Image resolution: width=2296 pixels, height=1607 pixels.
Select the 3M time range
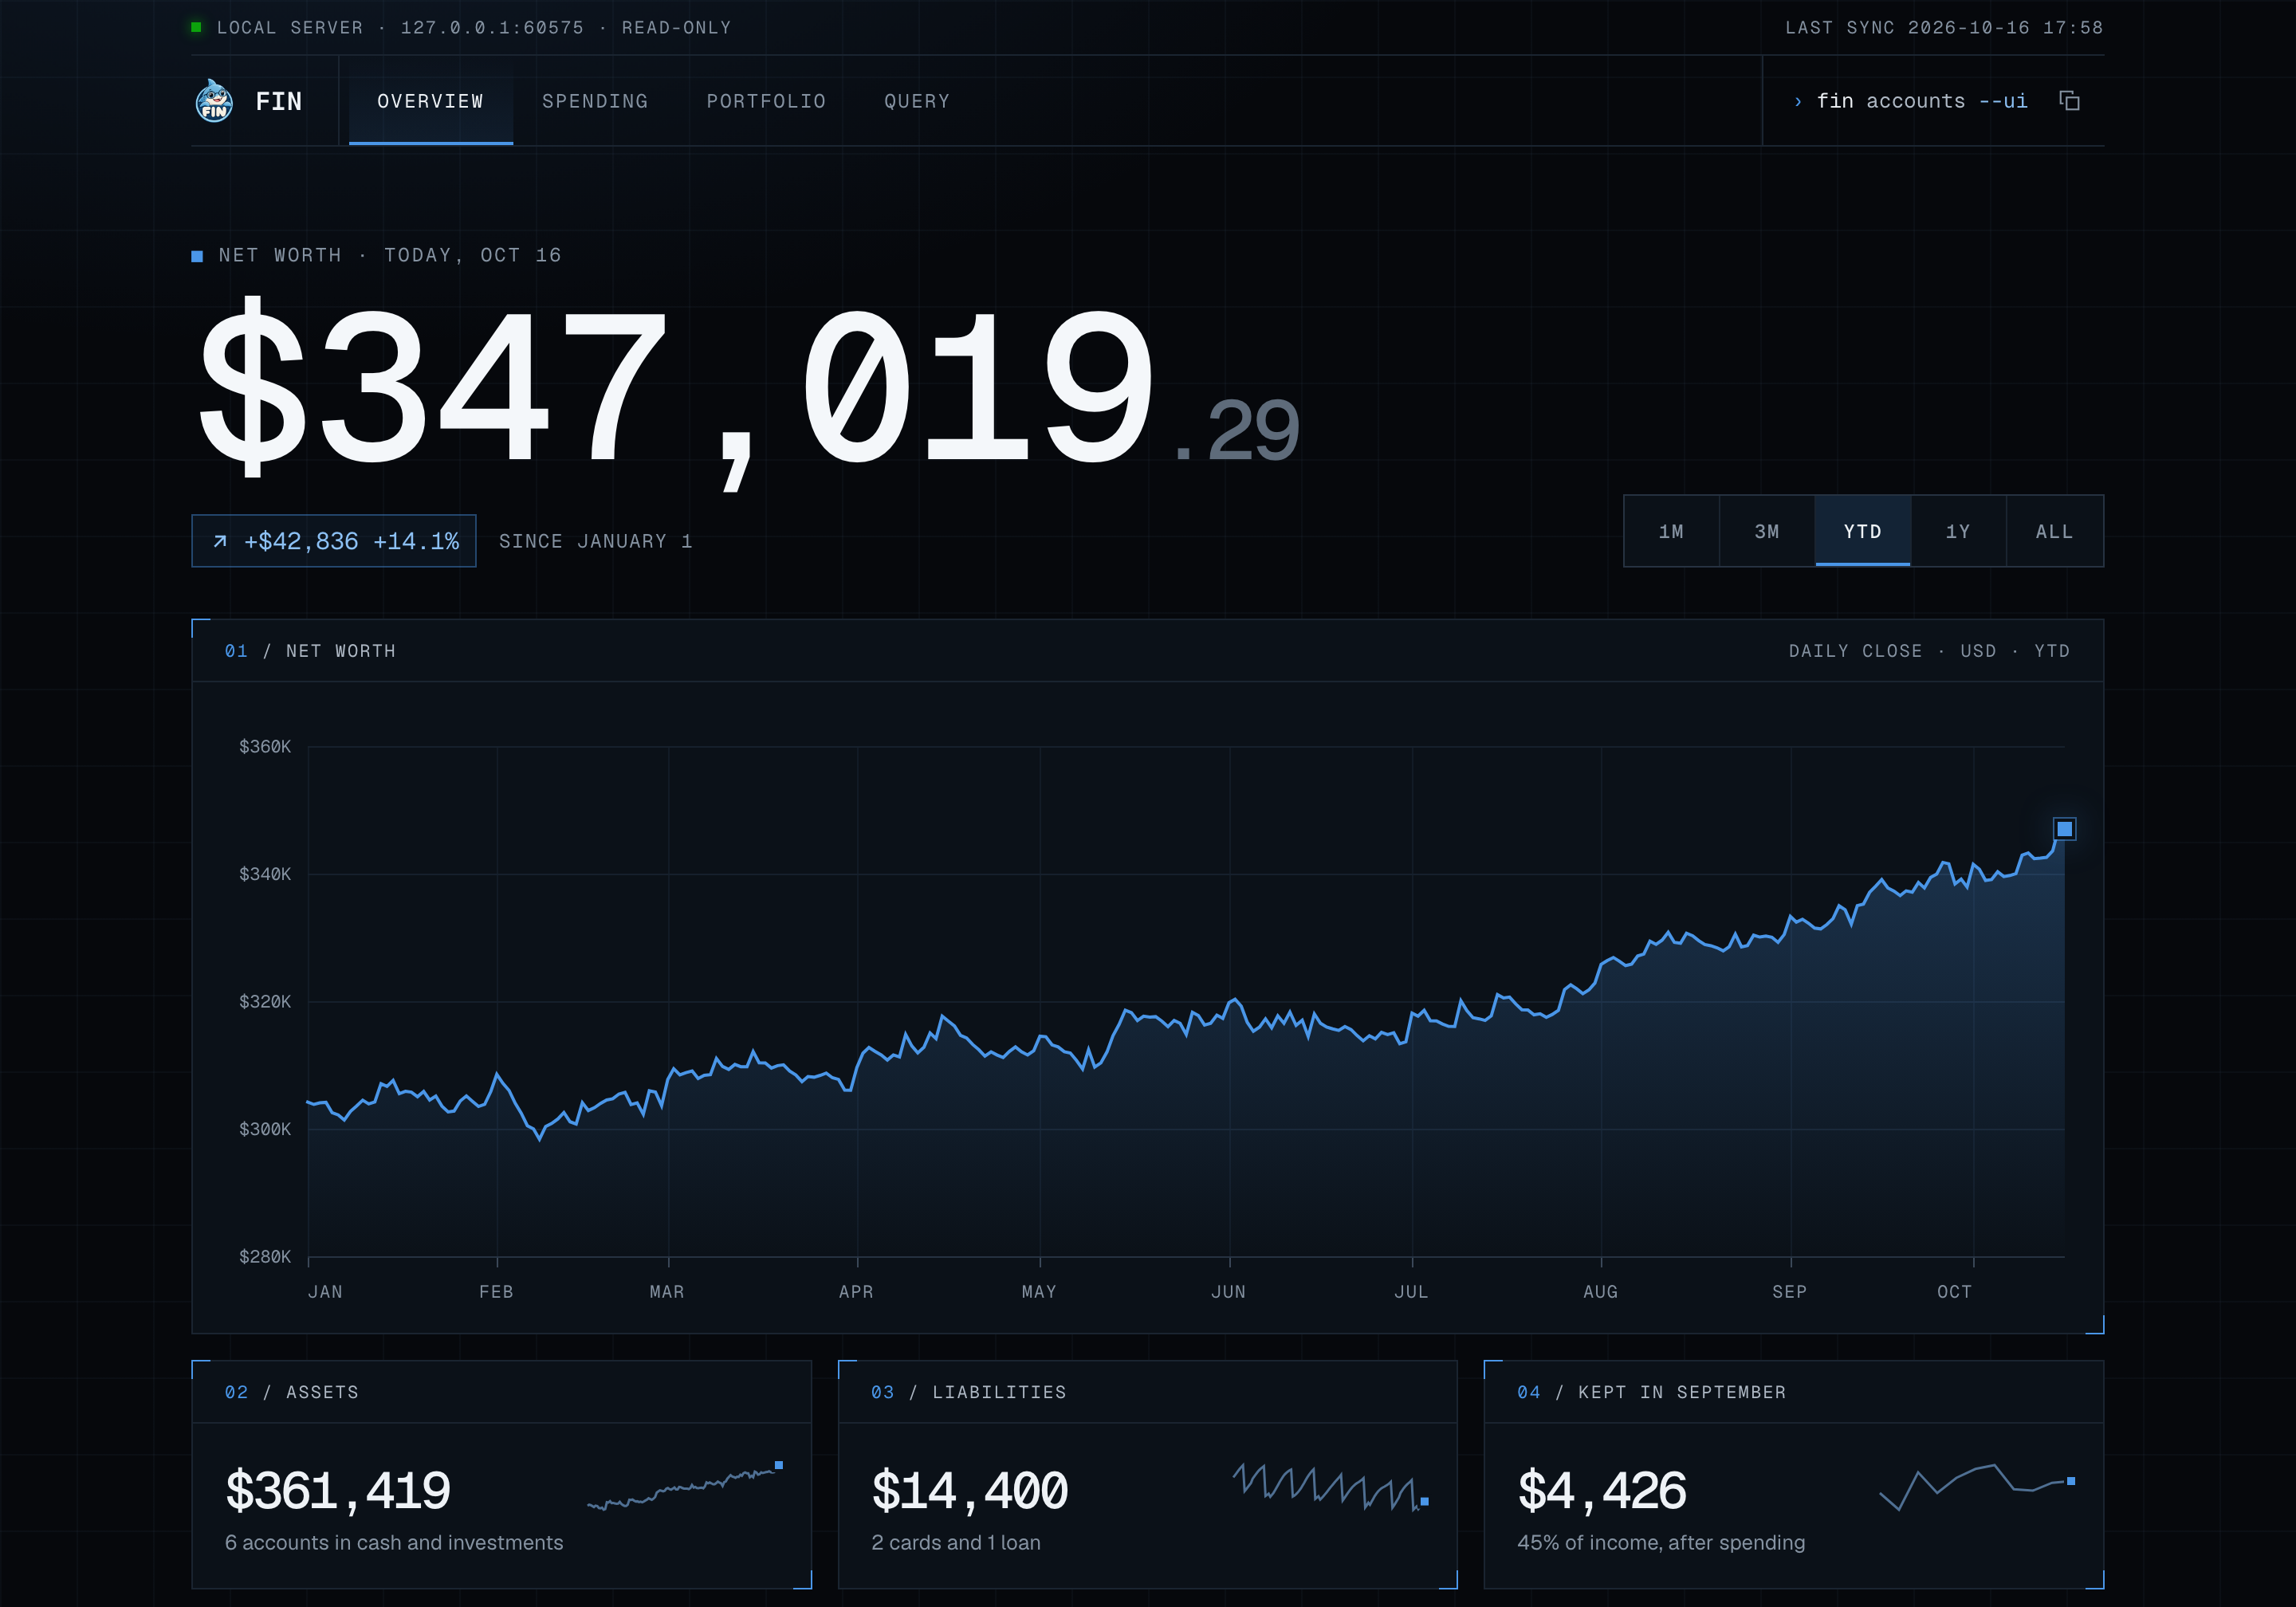point(1767,531)
